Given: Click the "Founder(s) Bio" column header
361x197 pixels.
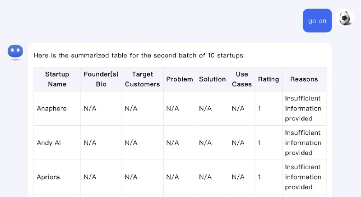Looking at the screenshot, I should pyautogui.click(x=101, y=79).
